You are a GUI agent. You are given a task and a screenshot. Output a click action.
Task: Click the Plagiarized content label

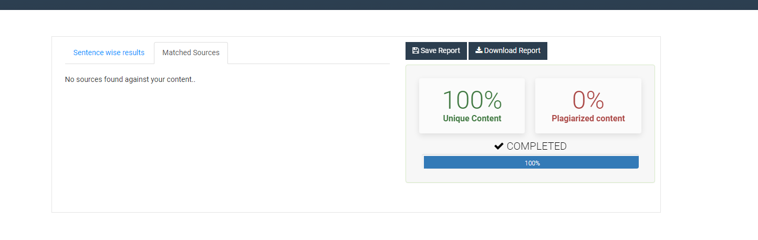point(588,119)
